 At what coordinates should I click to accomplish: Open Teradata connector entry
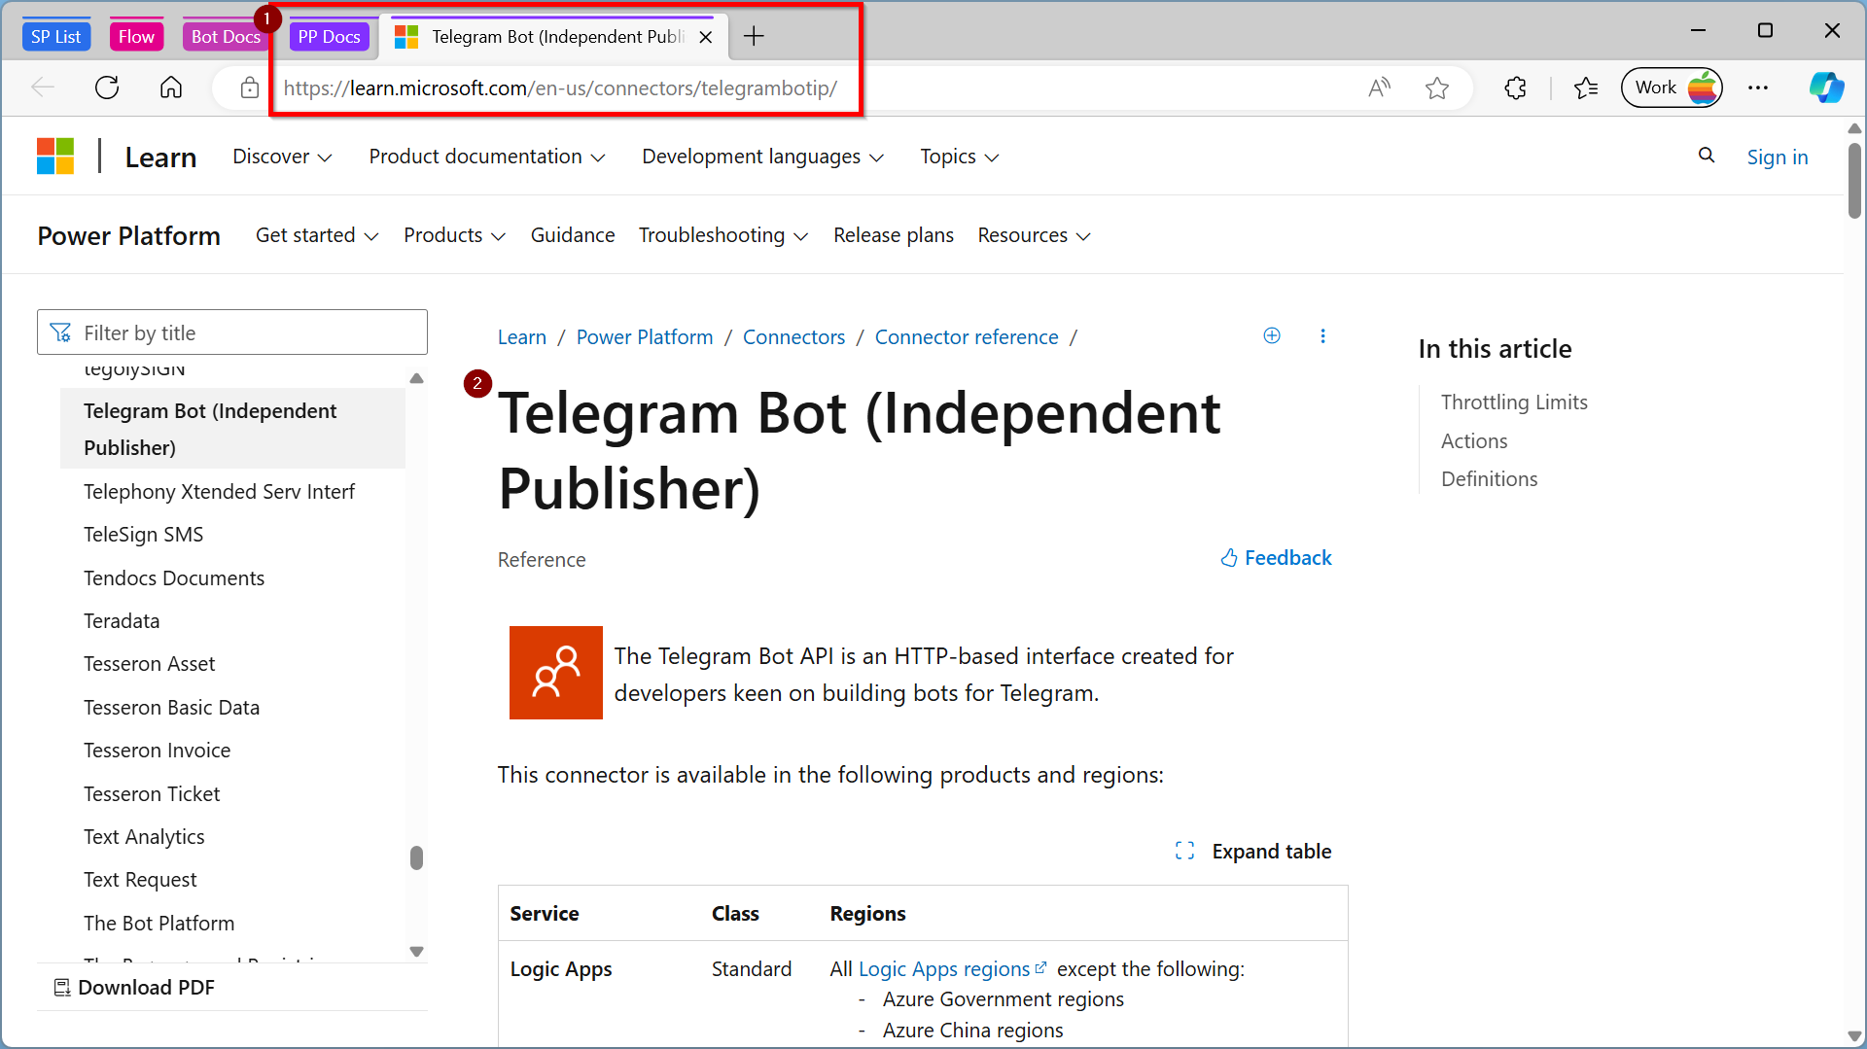pyautogui.click(x=122, y=621)
